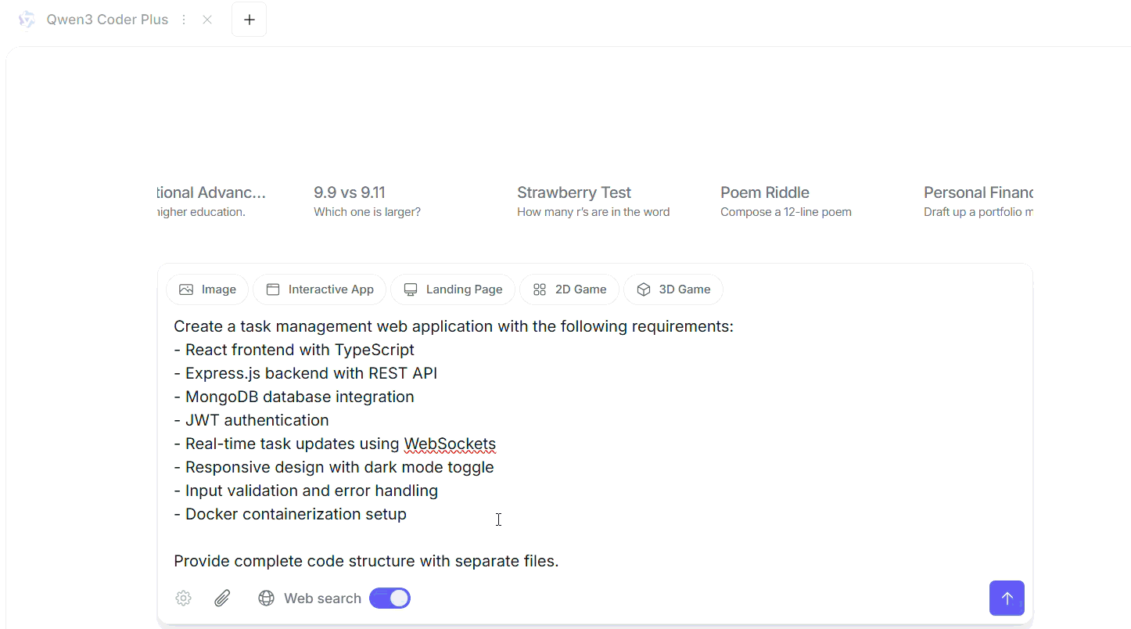The image size is (1131, 629).
Task: Click the paperclip attach file icon
Action: 222,598
